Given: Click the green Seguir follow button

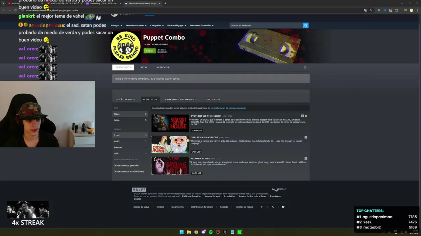Looking at the screenshot, I should (x=150, y=51).
